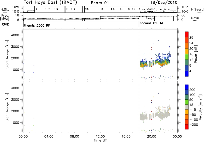Click the date '18/Dec/2010'

click(x=164, y=3)
